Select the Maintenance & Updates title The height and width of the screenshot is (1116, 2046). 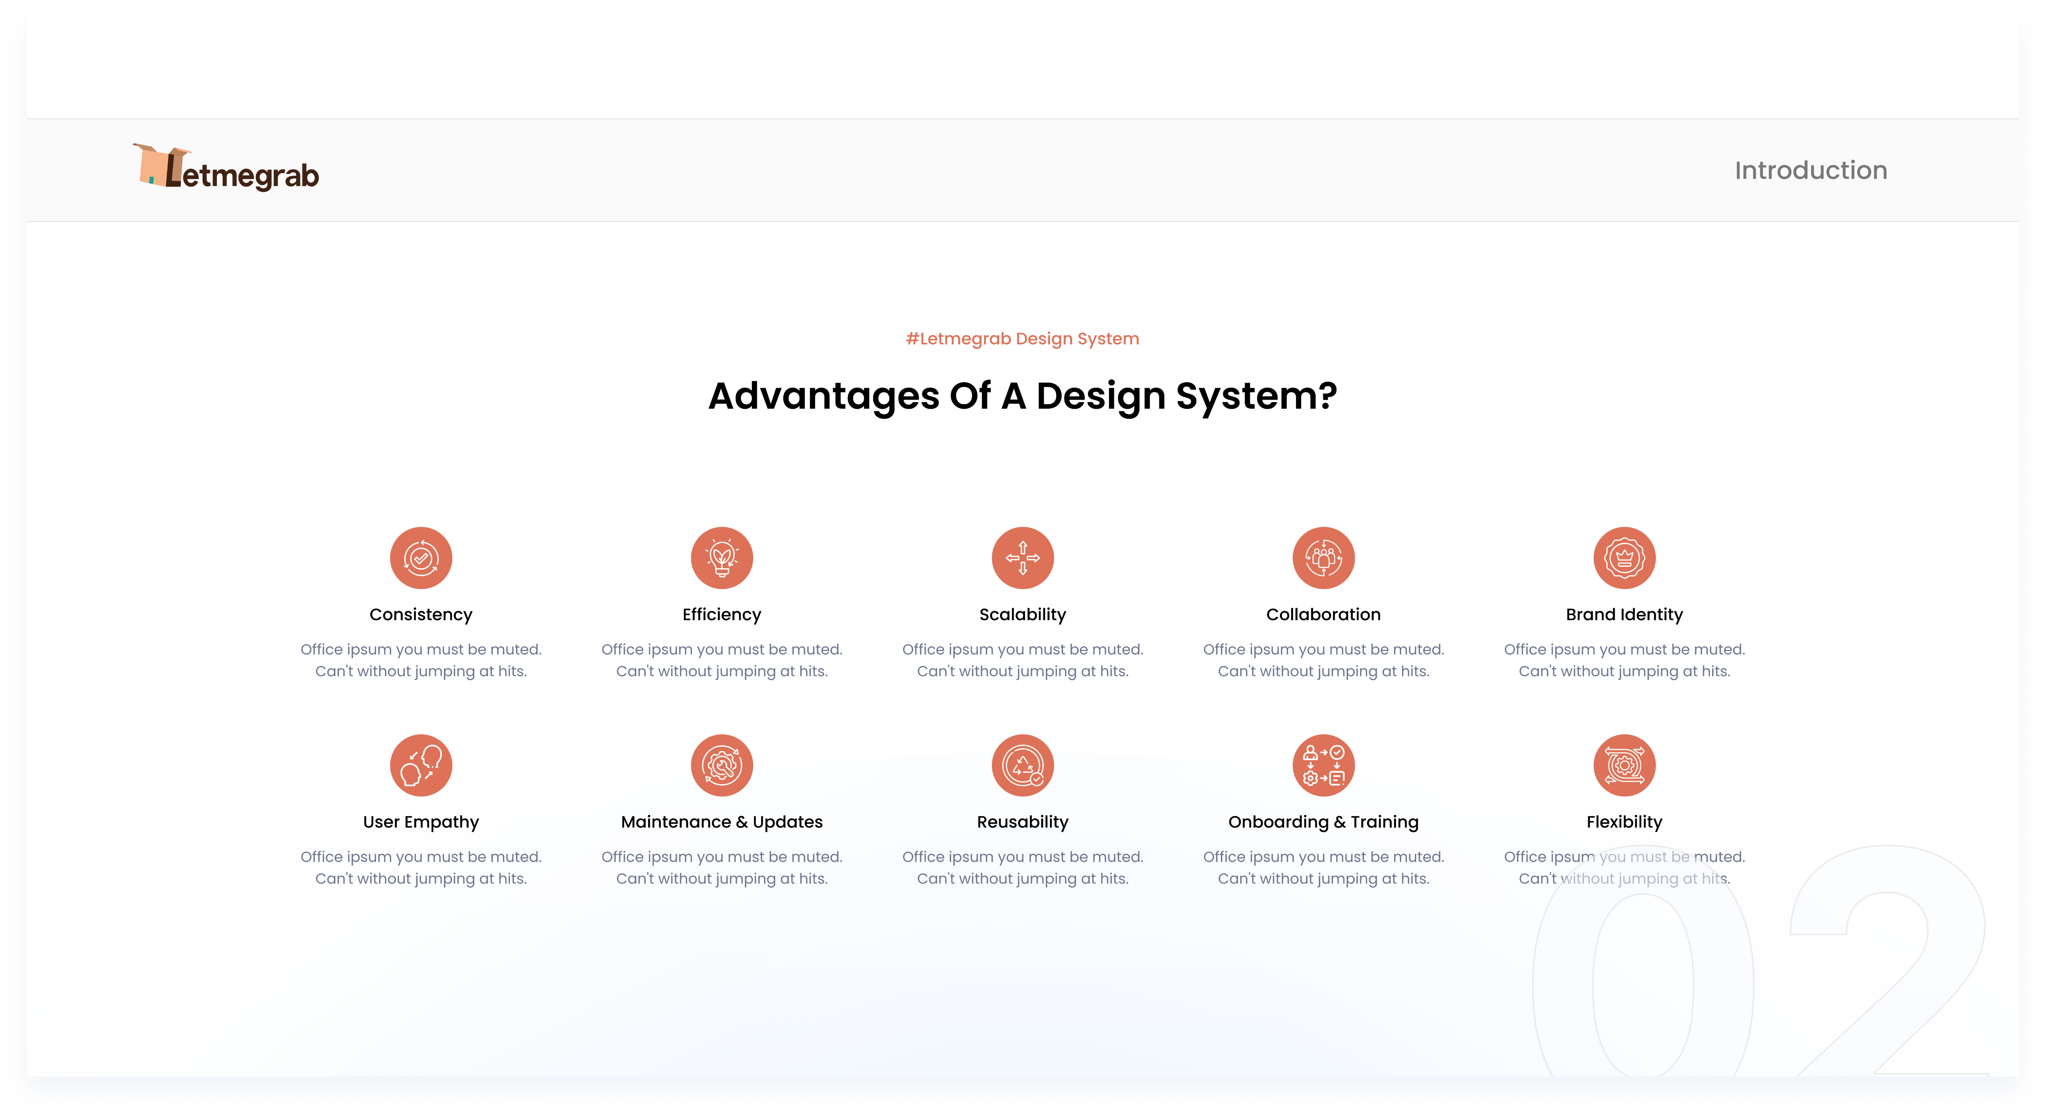[722, 821]
